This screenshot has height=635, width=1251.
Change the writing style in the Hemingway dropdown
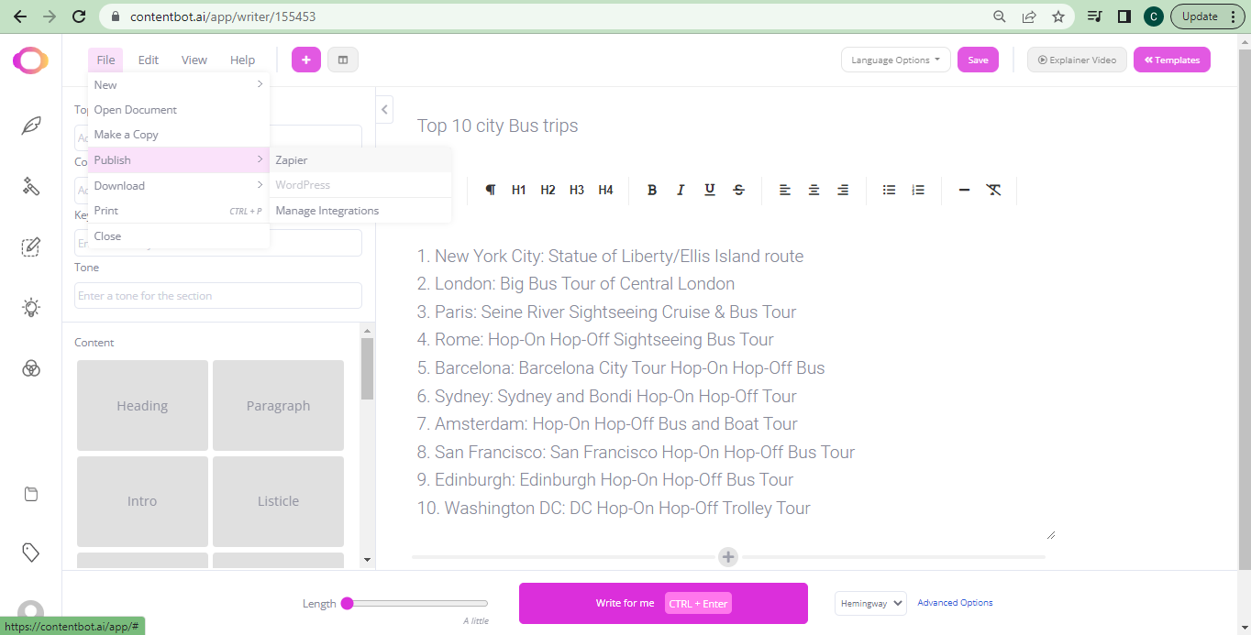tap(869, 603)
